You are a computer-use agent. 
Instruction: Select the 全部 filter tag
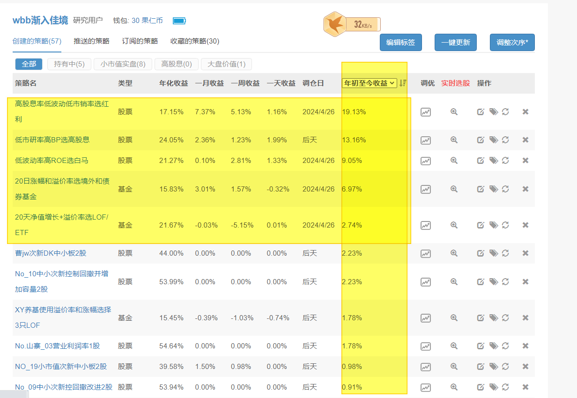coord(29,64)
